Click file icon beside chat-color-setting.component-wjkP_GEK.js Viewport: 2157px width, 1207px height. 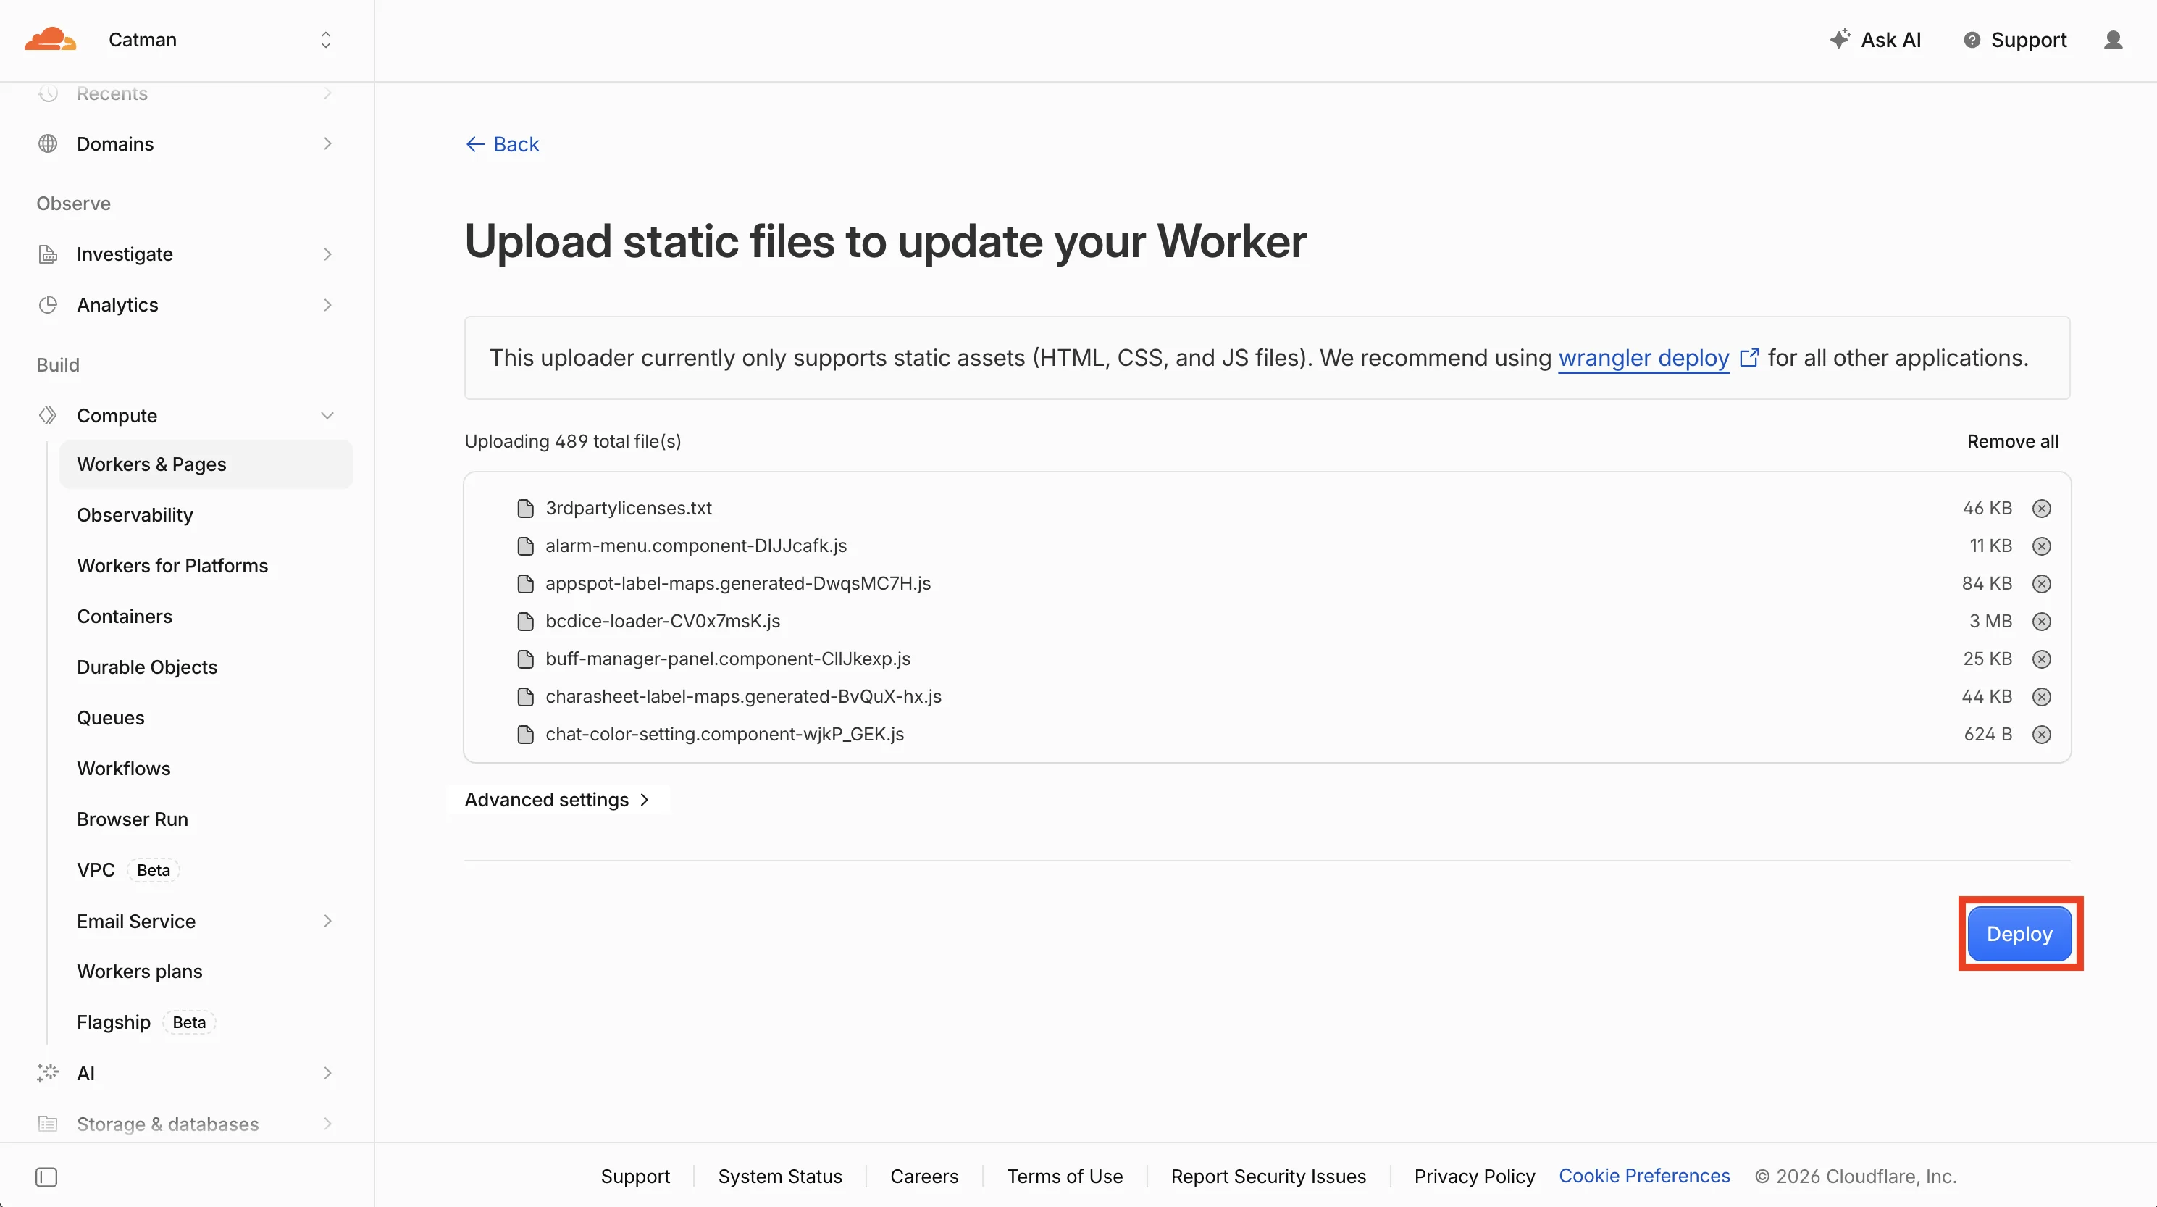pos(526,735)
